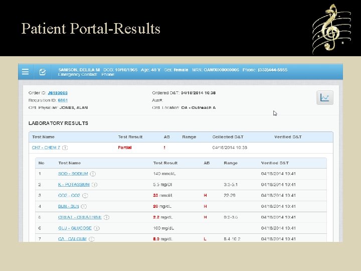Click the L flag in calcium row
361x271 pixels.
205,239
